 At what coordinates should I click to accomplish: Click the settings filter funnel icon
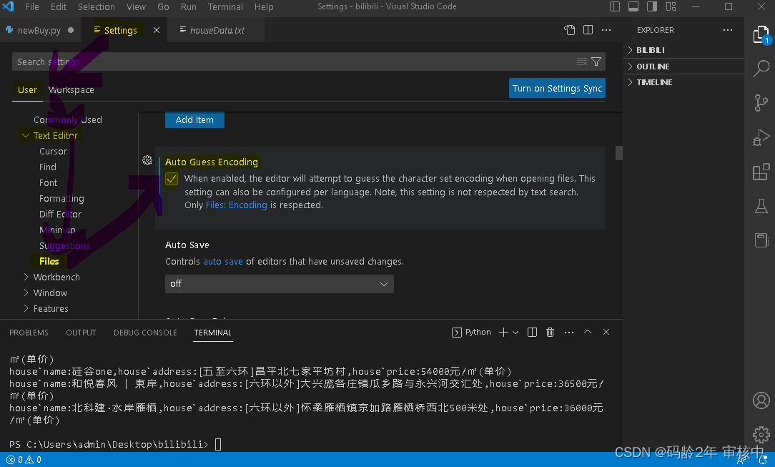point(596,62)
